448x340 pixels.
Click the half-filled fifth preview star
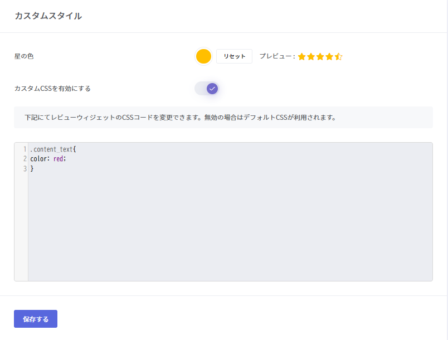coord(338,56)
